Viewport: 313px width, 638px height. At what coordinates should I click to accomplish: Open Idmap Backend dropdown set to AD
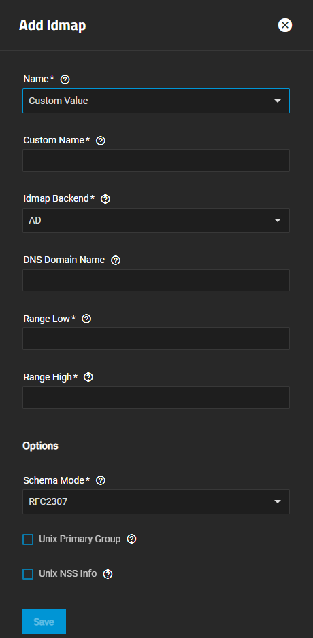[156, 221]
